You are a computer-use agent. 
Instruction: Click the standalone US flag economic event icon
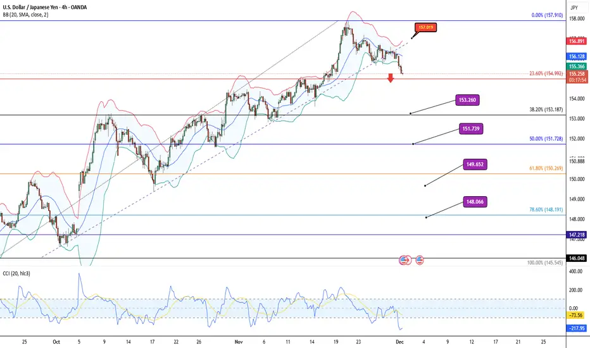[x=420, y=259]
